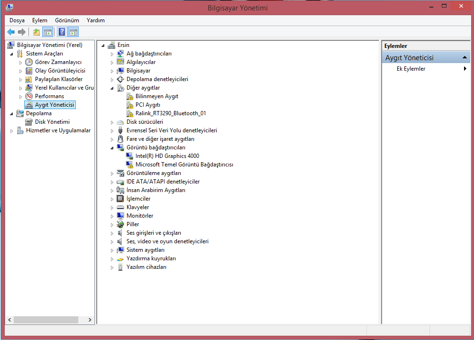Screen dimensions: 474x340
Task: Click the Ralink Bluetooth warning icon
Action: [x=130, y=113]
